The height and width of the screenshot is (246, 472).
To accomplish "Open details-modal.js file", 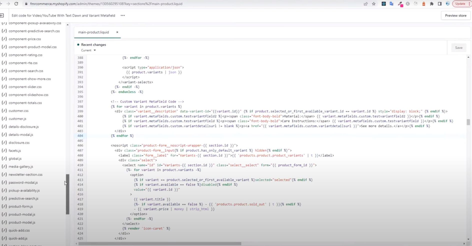I will pos(21,135).
